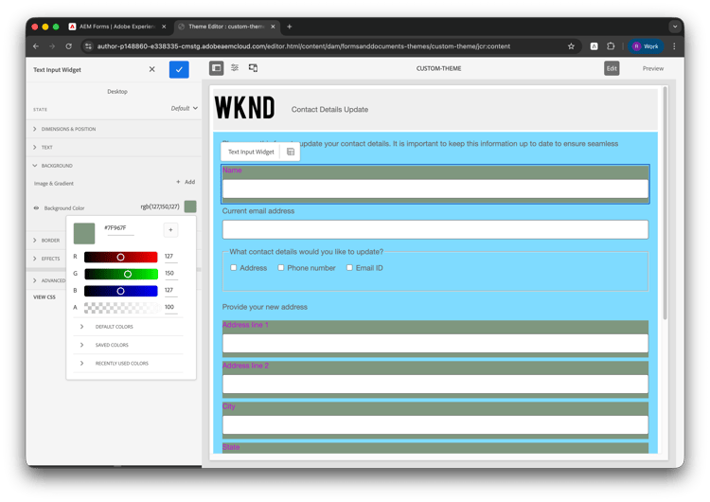
Task: Click the alpha A slider
Action: (x=121, y=308)
